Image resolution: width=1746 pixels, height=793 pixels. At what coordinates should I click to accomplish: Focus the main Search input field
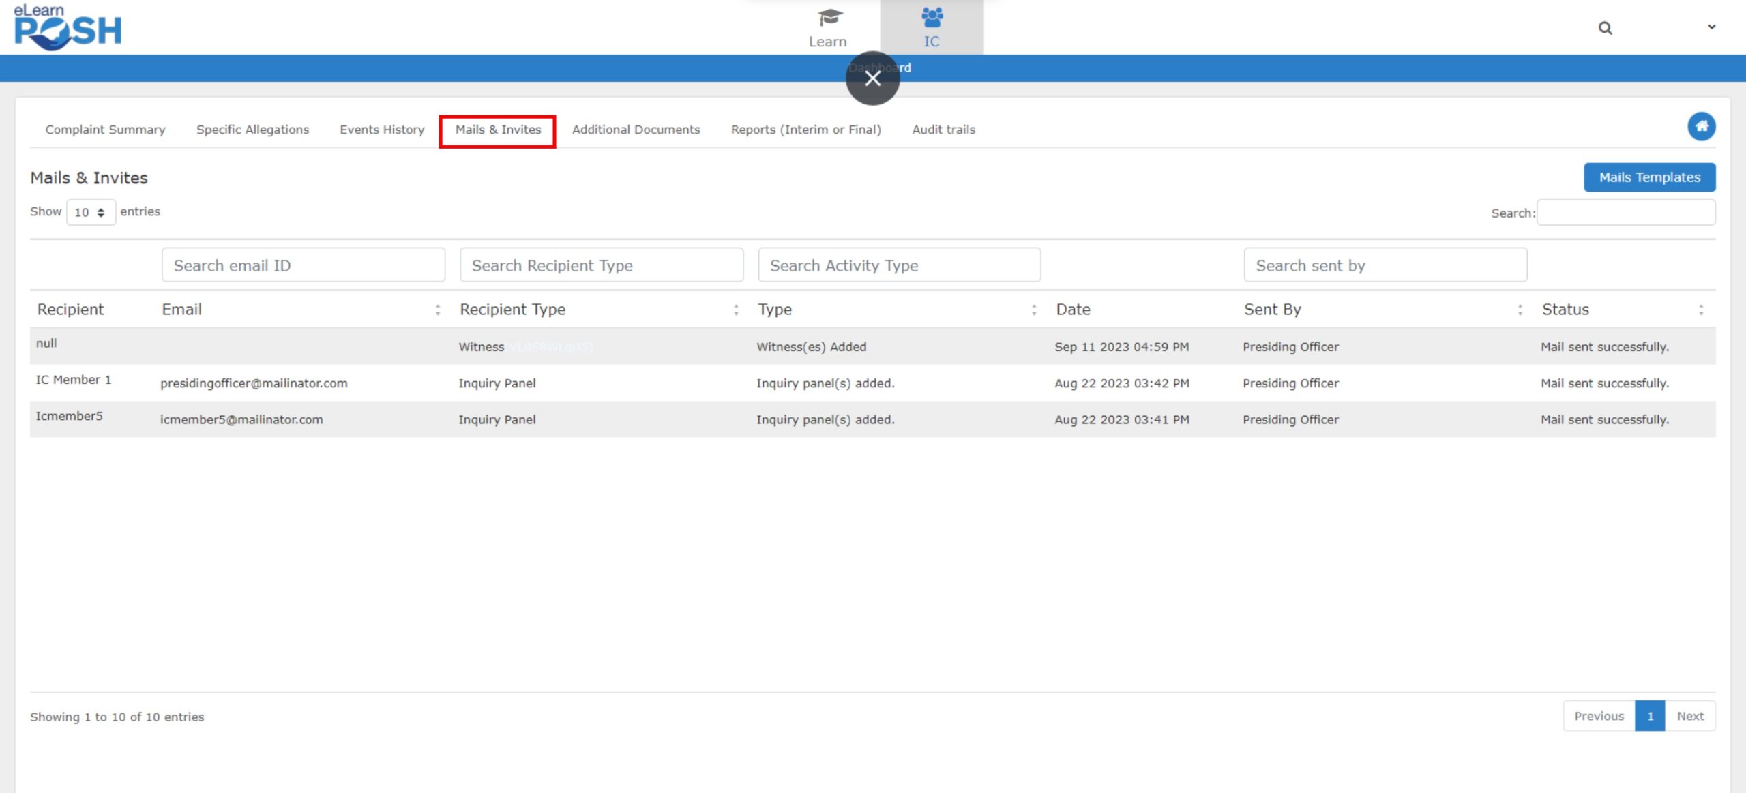pos(1626,213)
